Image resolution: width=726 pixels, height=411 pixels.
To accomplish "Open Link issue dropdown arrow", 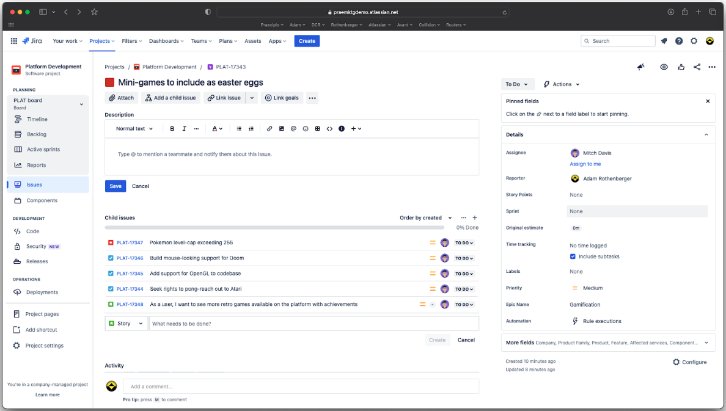I will [252, 98].
